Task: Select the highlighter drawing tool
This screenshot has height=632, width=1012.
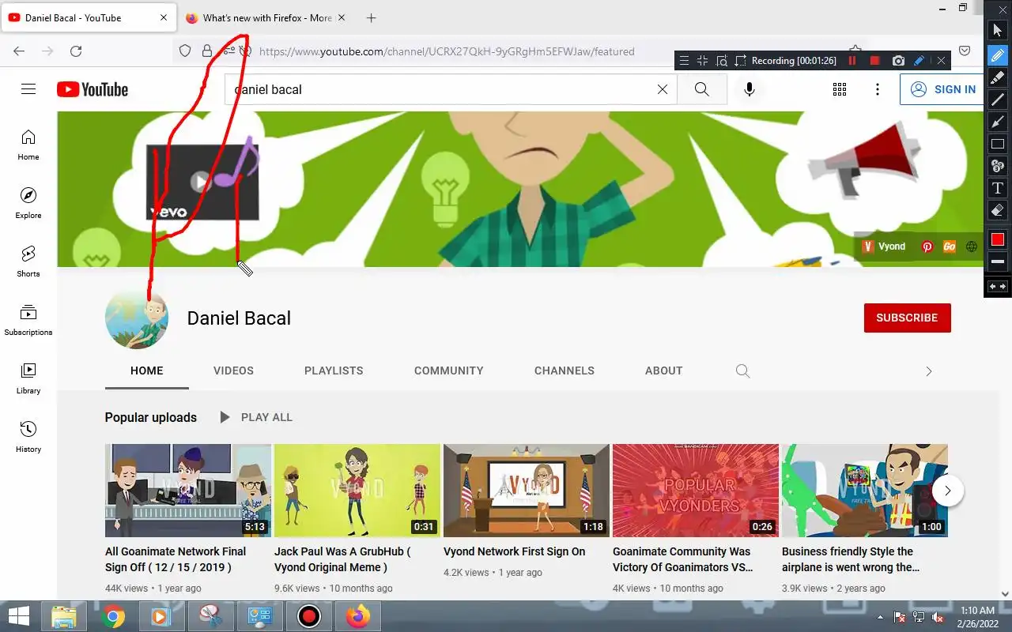Action: (998, 77)
